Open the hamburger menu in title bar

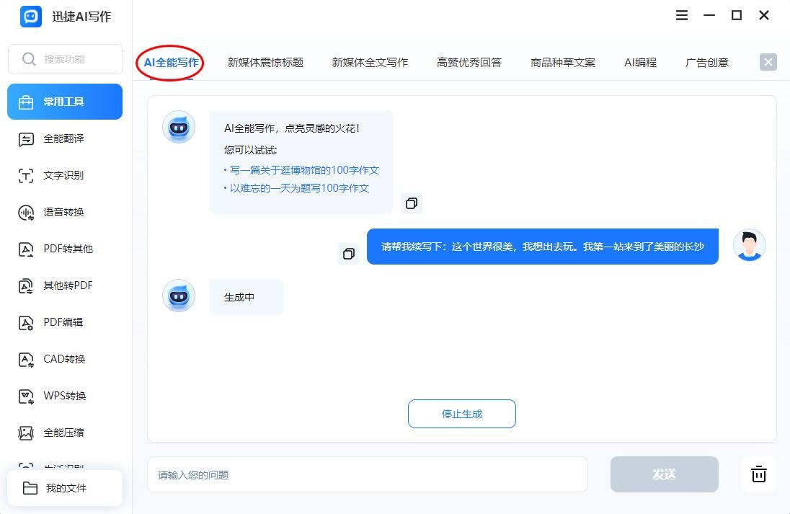pyautogui.click(x=682, y=16)
